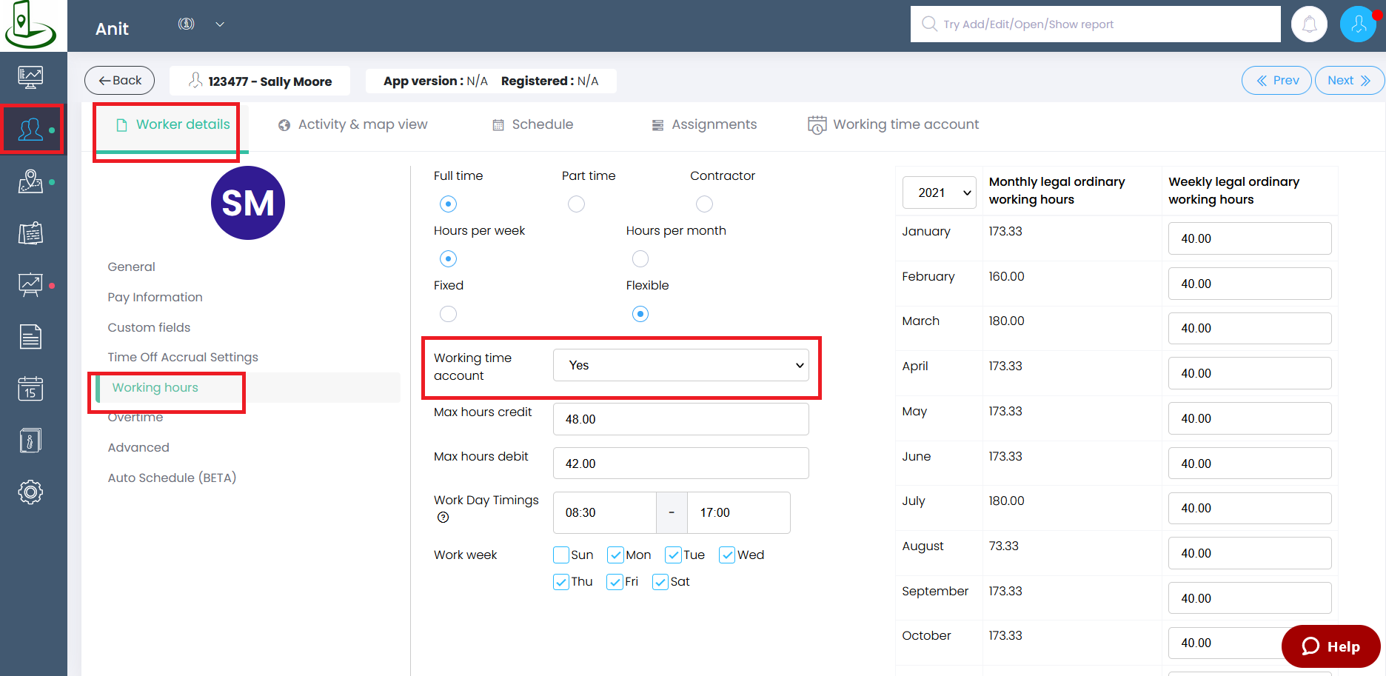Switch to the Assignments tab

pyautogui.click(x=704, y=124)
